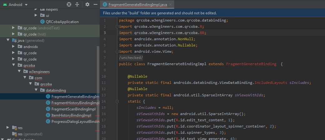Image resolution: width=325 pixels, height=140 pixels.
Task: Expand the ui package arrow
Action: pos(36,15)
